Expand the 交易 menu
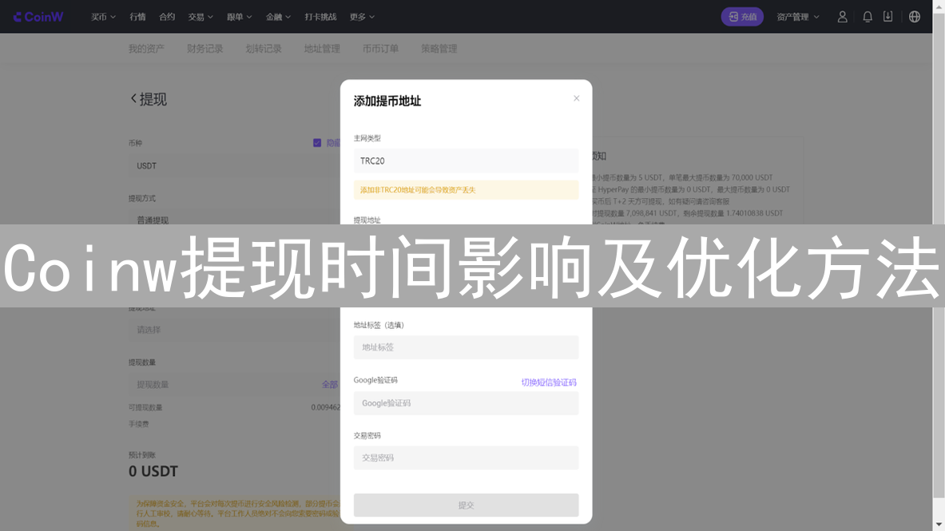This screenshot has height=531, width=945. click(200, 17)
